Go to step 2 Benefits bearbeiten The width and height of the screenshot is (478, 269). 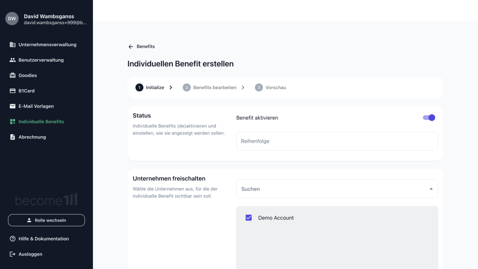pyautogui.click(x=210, y=88)
